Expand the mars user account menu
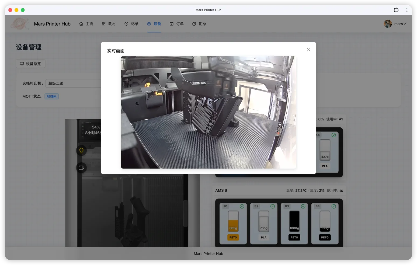Image resolution: width=417 pixels, height=265 pixels. pos(400,24)
